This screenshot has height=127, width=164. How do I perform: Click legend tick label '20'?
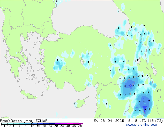pyautogui.click(x=44, y=126)
